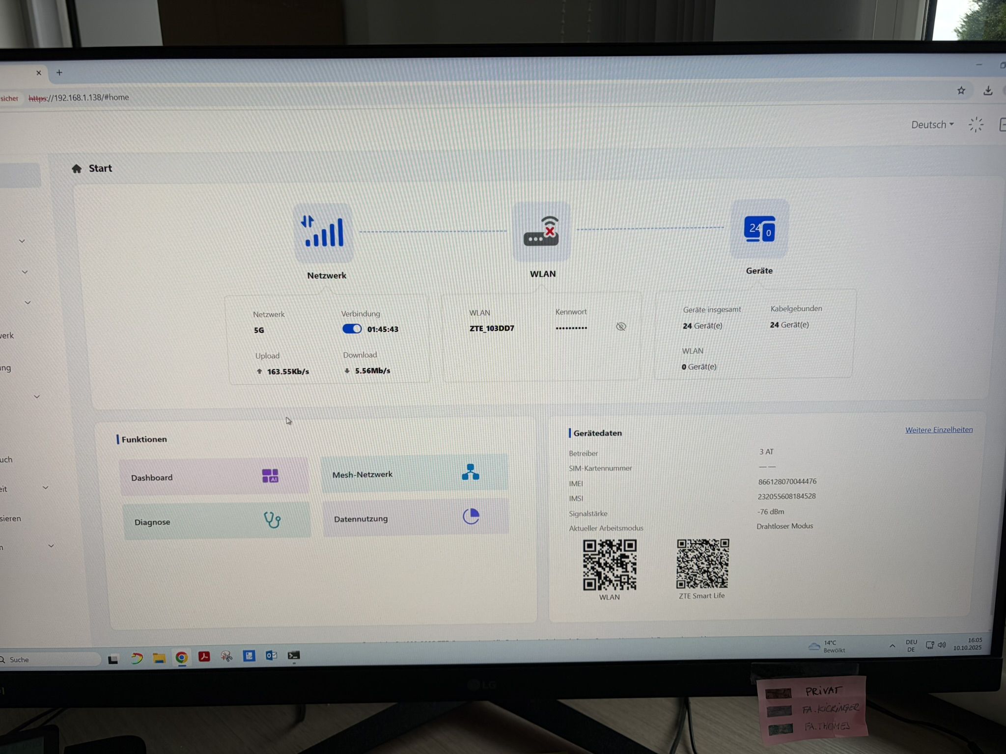Bookmark the page with the star icon
Image resolution: width=1006 pixels, height=754 pixels.
[961, 90]
